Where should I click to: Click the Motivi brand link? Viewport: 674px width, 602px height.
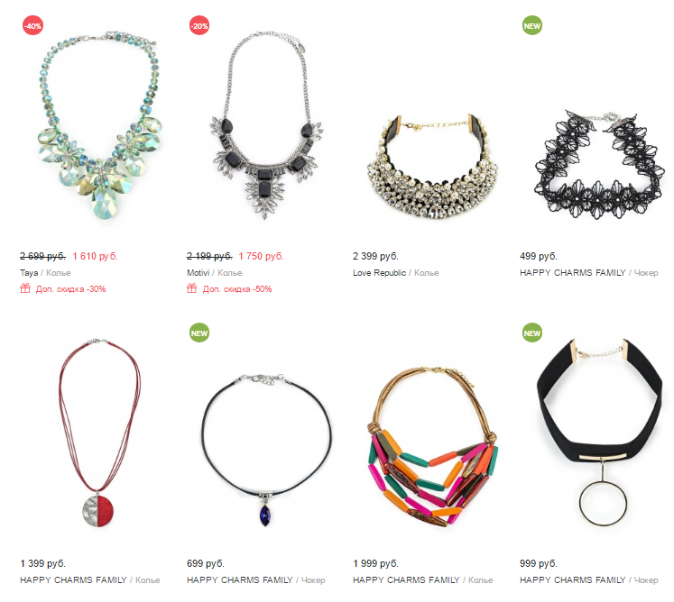199,273
